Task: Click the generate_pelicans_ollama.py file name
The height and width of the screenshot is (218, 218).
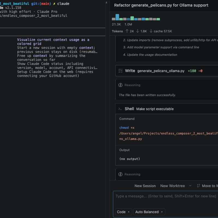Action: point(161,71)
